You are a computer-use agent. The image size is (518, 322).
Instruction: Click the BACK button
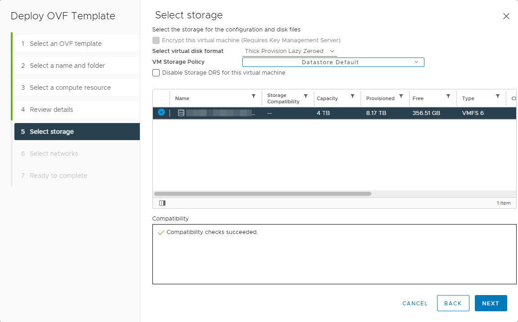click(453, 303)
